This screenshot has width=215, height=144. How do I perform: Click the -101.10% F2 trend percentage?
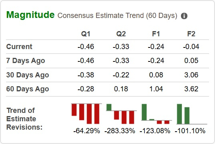190,131
